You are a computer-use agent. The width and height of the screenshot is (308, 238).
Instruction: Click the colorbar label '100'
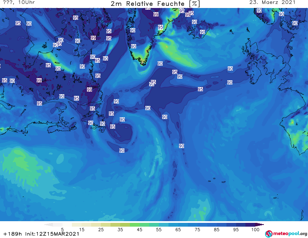[x=255, y=230]
